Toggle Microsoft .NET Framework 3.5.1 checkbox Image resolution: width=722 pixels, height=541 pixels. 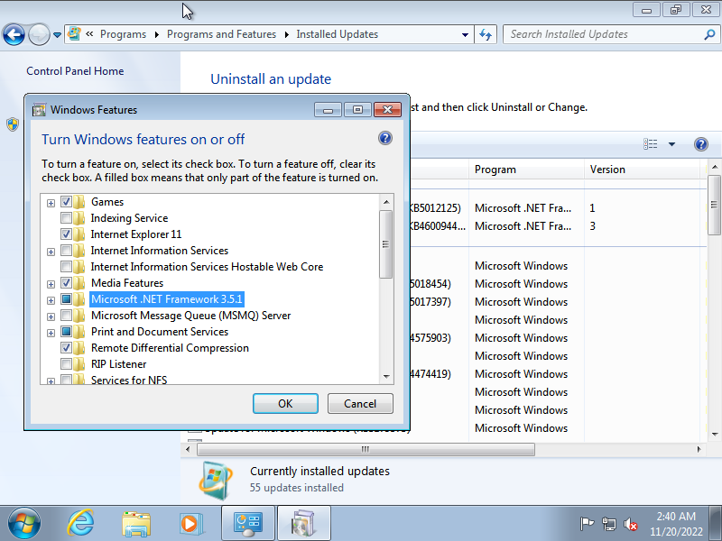66,299
